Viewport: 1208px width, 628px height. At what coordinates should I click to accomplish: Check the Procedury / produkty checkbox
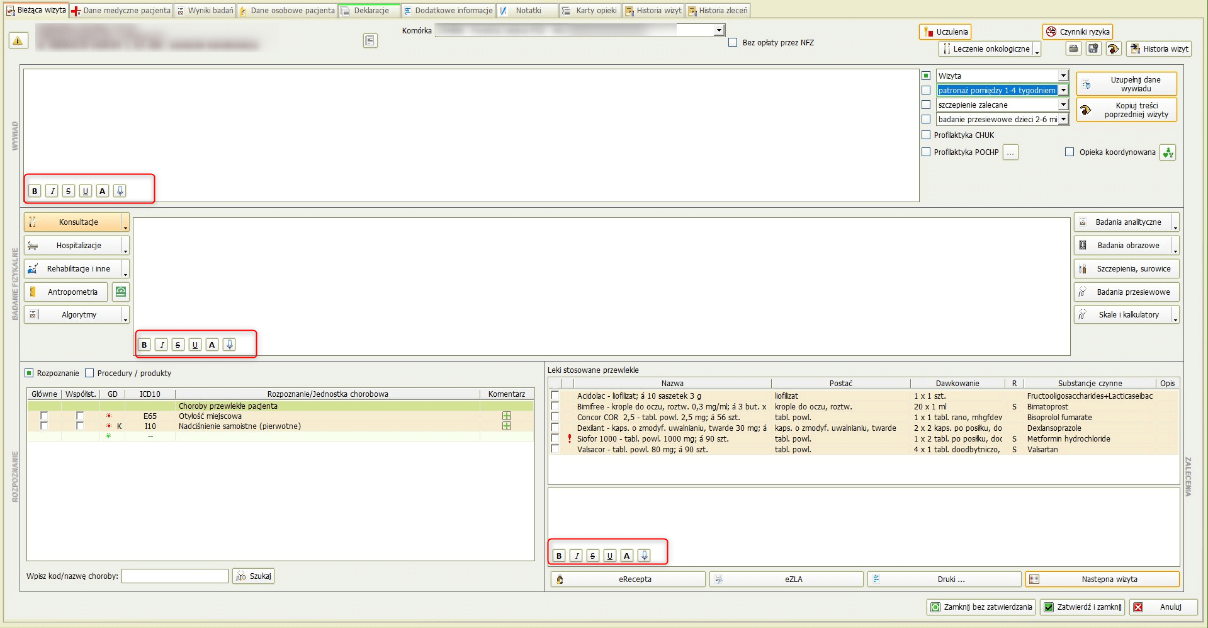(89, 373)
